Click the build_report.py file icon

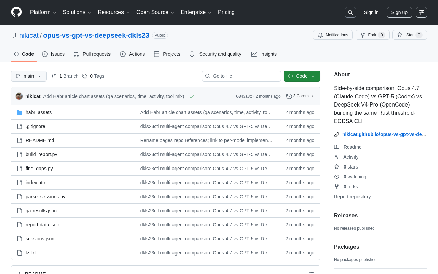click(x=20, y=154)
